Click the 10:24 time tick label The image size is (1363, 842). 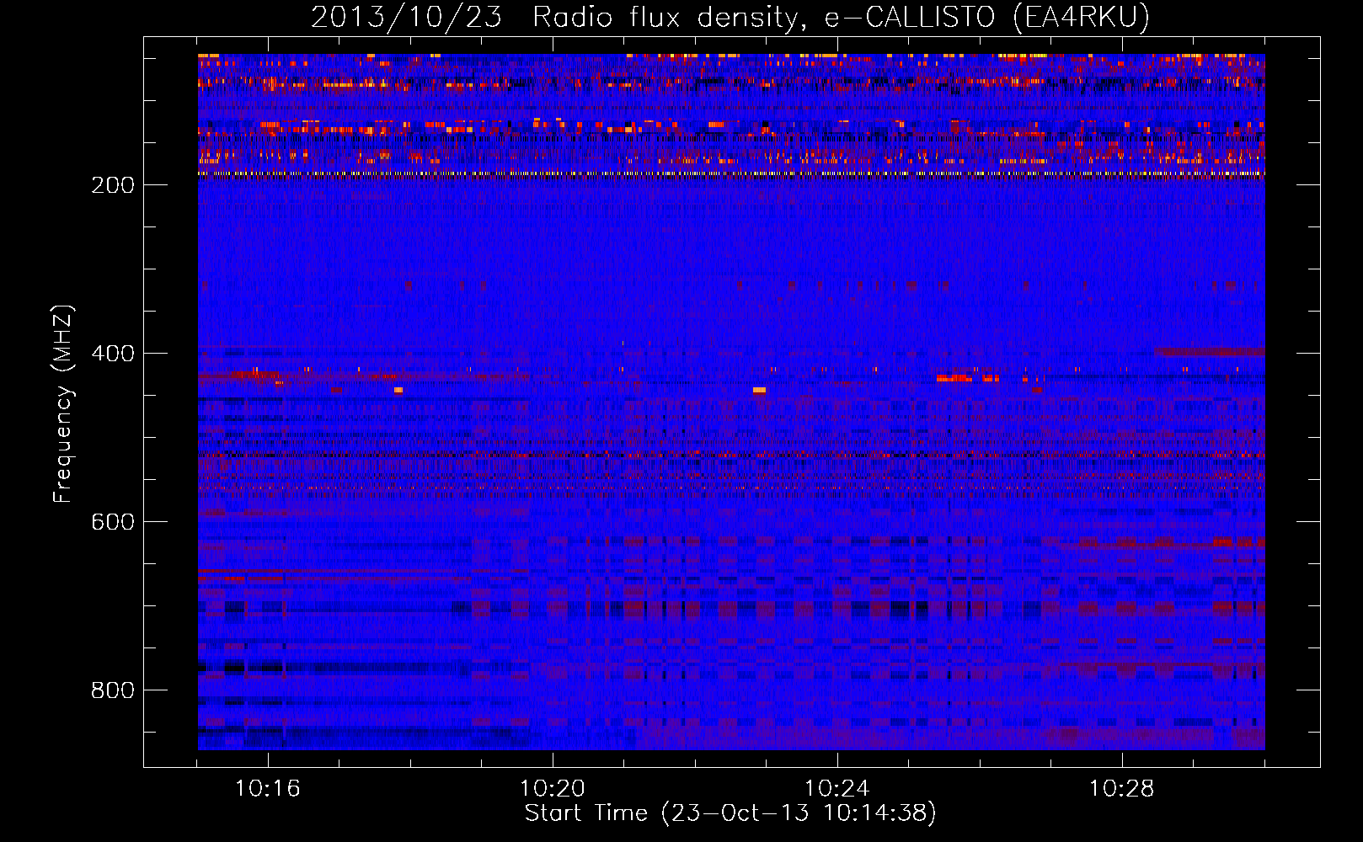(x=837, y=788)
